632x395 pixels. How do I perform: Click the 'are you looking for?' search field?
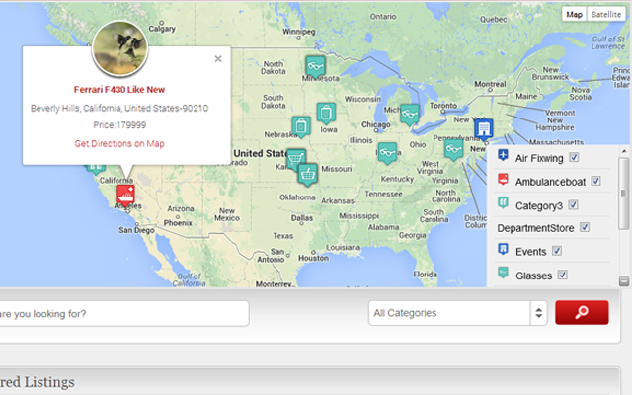124,314
